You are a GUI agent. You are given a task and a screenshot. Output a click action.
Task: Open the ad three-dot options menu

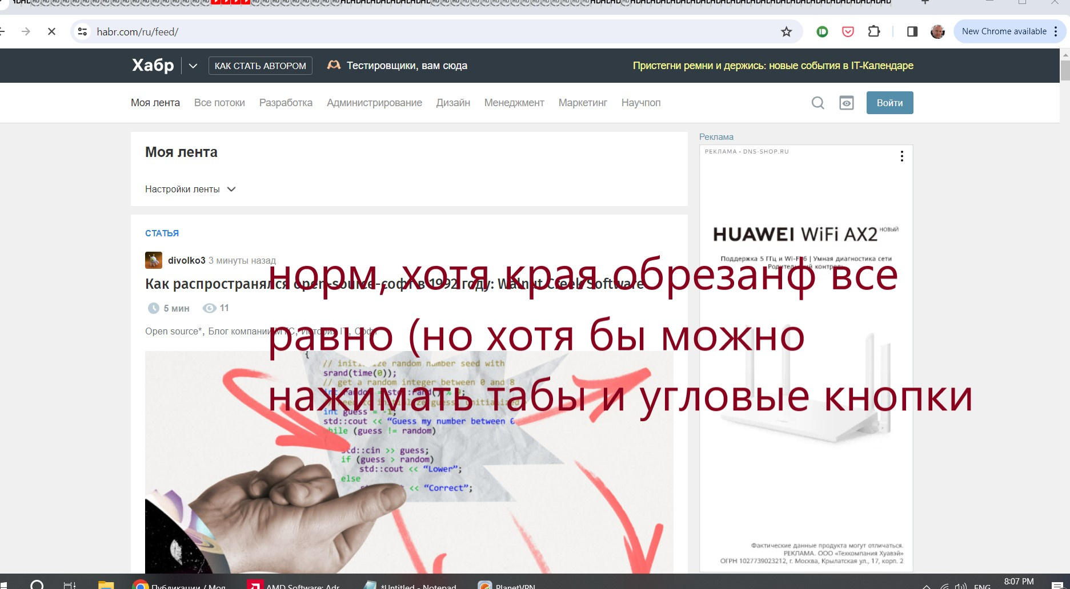click(x=901, y=156)
